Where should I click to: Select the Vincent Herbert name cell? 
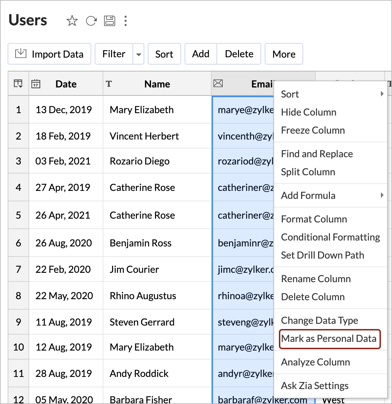(144, 136)
